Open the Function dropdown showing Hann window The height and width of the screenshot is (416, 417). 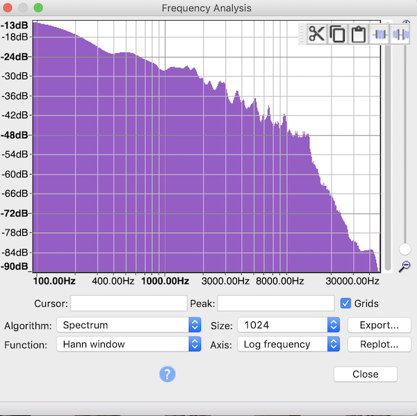click(x=129, y=344)
